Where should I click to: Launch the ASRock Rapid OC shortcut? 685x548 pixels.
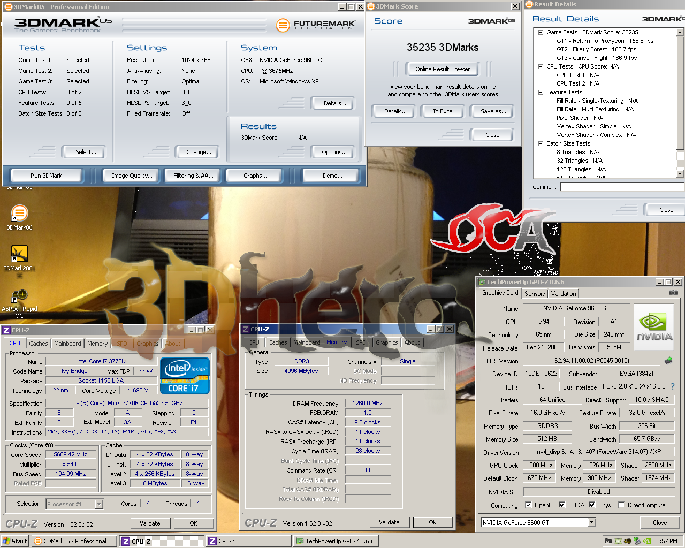(x=19, y=303)
